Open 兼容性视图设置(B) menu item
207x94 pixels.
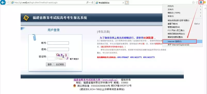pos(182,37)
